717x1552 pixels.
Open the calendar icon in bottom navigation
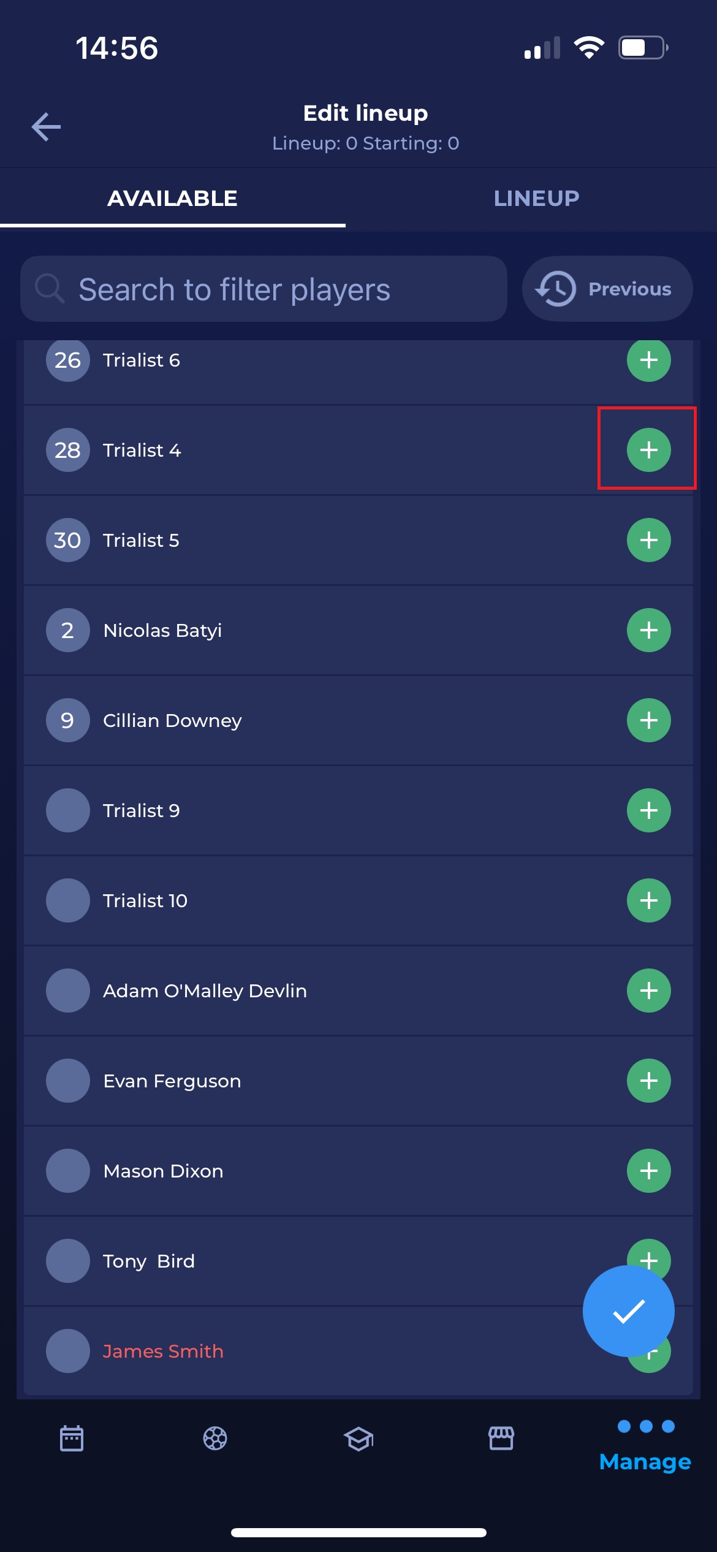72,1438
